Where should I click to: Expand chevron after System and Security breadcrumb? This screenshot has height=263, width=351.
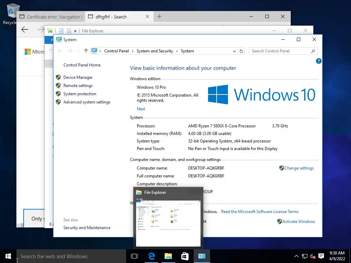coord(177,51)
